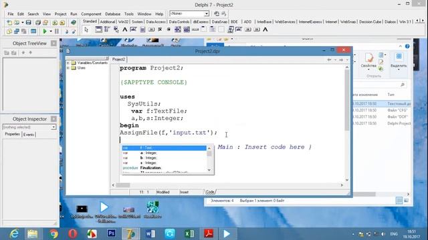
Task: Click the Pause program icon
Action: tap(57, 31)
